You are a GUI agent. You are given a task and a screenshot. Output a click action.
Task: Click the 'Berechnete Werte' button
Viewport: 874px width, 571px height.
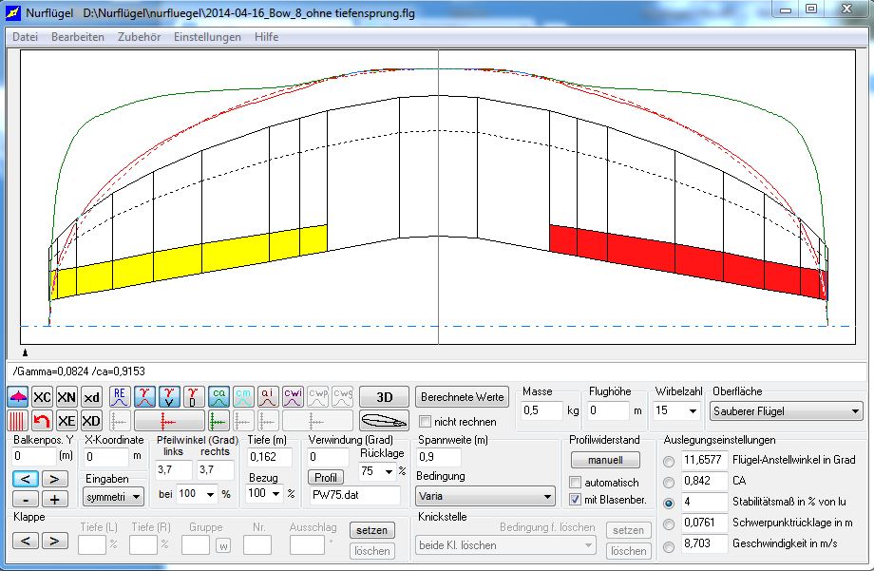coord(463,396)
